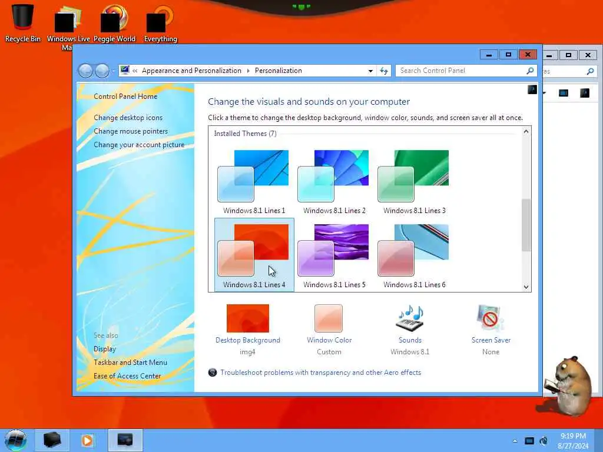Click the hamster reading book desktop gadget
Screen dimensions: 603x452
pos(568,386)
